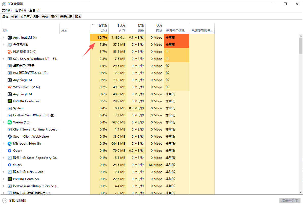Sort by the 状态 column header
The width and height of the screenshot is (303, 207).
pyautogui.click(x=75, y=28)
